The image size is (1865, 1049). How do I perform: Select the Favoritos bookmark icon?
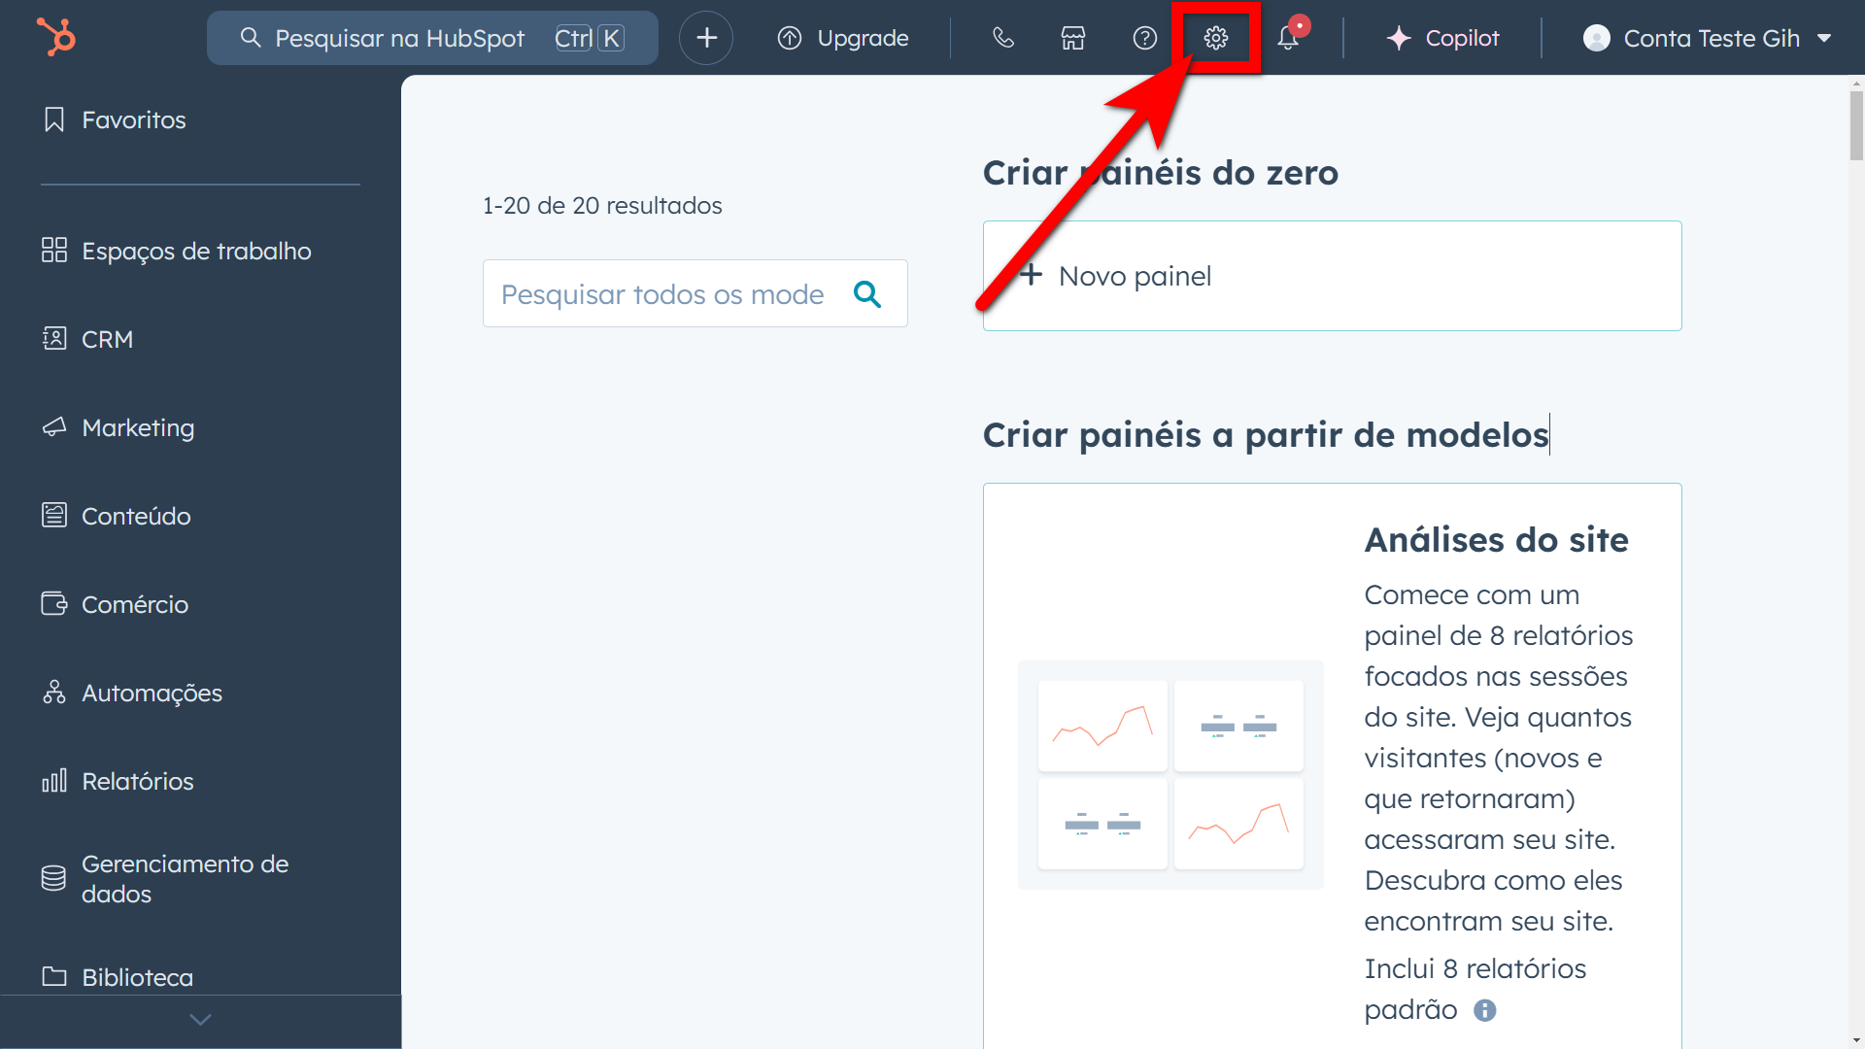(x=53, y=118)
